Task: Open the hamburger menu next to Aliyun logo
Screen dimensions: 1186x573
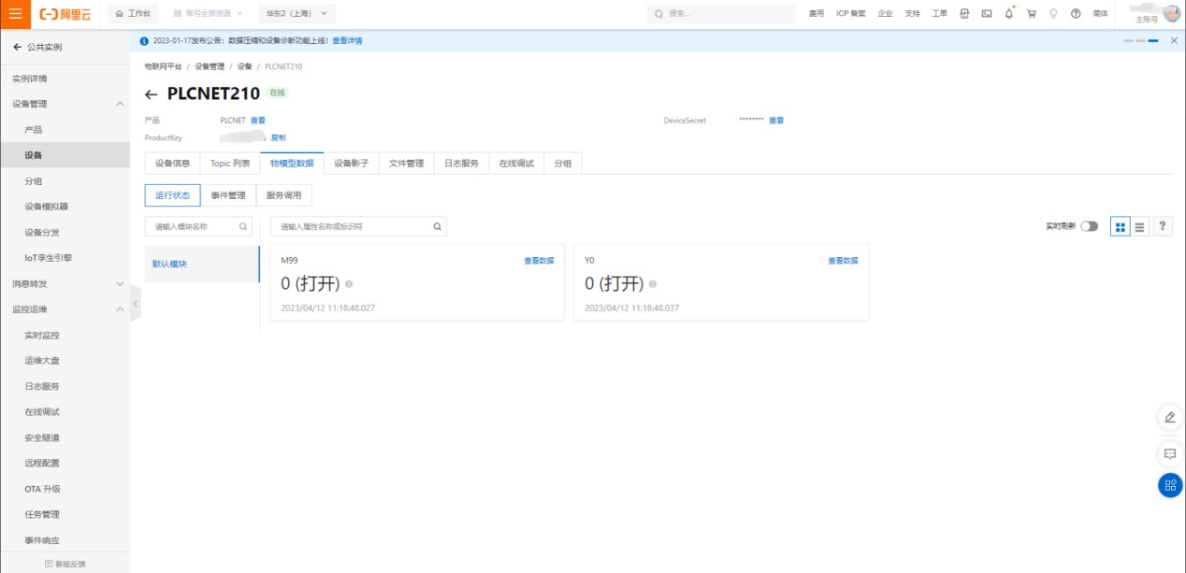Action: tap(15, 14)
